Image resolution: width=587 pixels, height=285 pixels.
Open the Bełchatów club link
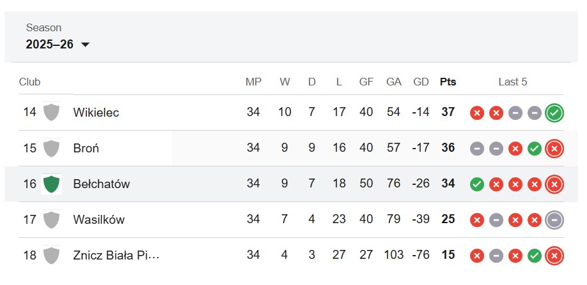[102, 184]
